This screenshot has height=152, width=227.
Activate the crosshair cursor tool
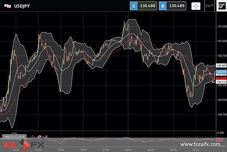click(196, 6)
